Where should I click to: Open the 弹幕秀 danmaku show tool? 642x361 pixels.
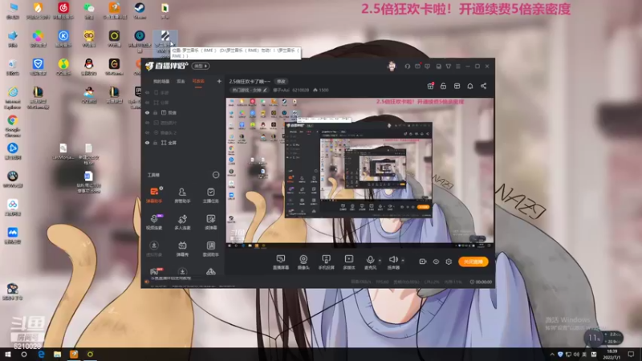182,249
